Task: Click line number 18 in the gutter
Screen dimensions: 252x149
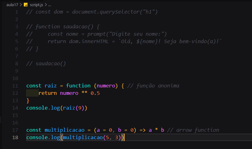Action: pos(15,138)
